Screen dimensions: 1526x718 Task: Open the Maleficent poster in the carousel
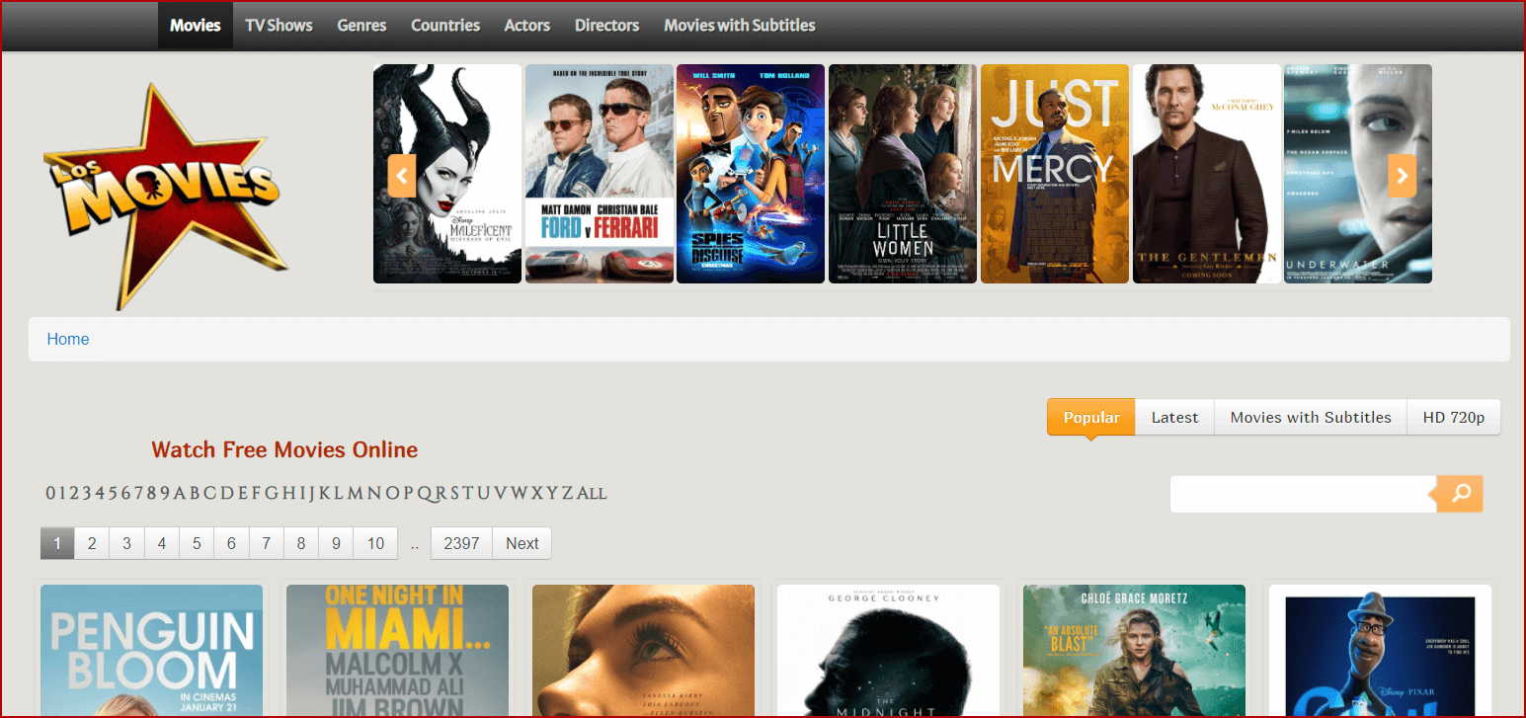pos(447,174)
